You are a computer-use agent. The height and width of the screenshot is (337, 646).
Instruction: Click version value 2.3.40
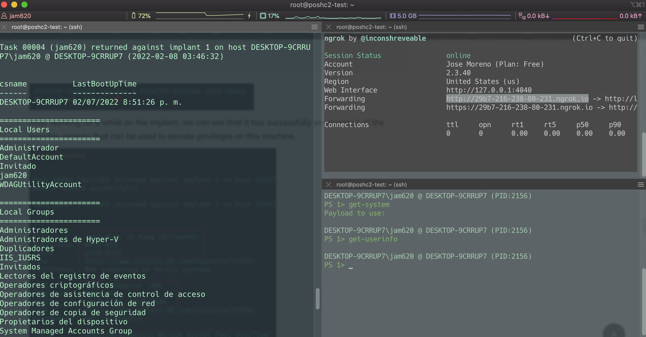458,73
